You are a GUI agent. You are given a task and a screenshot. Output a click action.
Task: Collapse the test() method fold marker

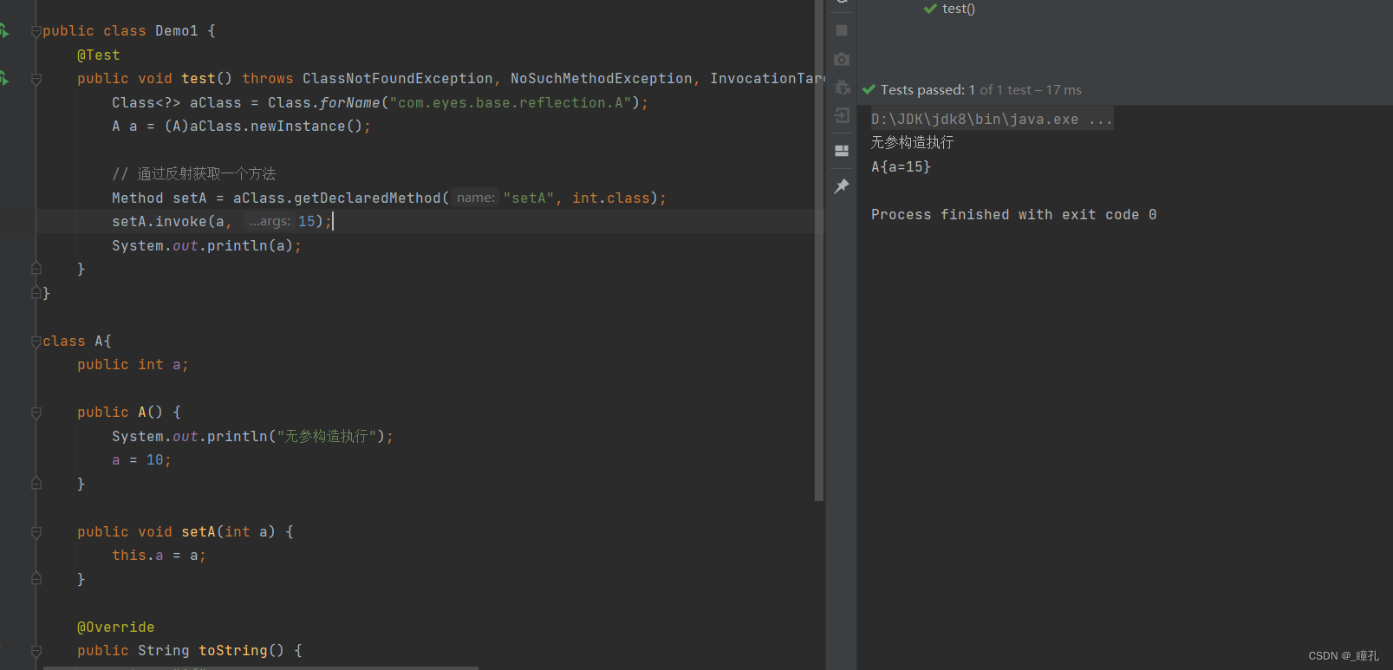pos(36,79)
